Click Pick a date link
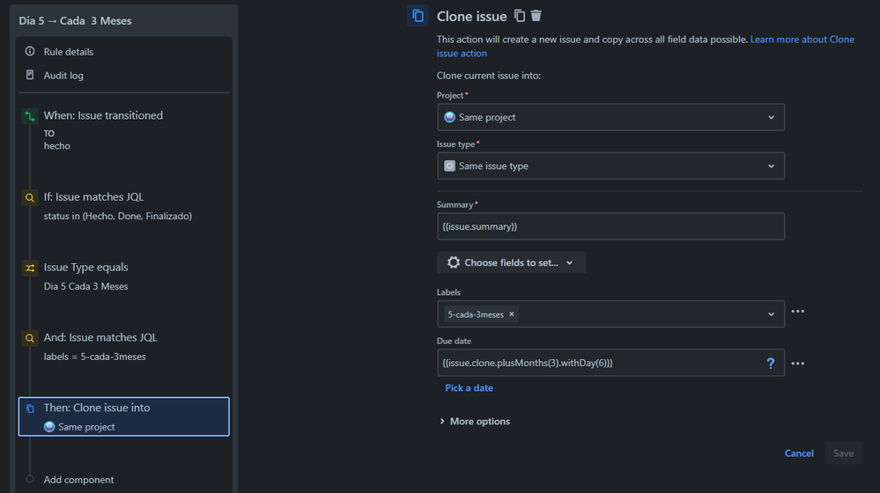Screen dimensions: 880x493 pos(470,388)
